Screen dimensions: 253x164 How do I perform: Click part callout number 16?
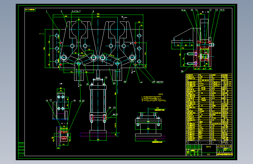47,101
